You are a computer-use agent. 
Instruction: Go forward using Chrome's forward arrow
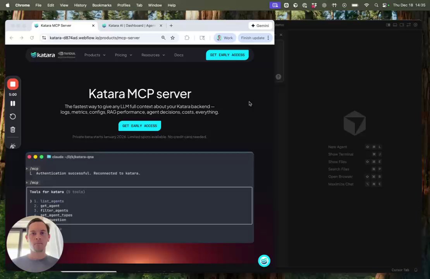(21, 38)
